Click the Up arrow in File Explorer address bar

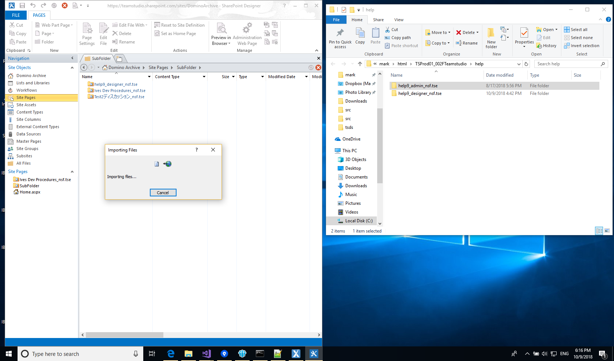click(360, 64)
